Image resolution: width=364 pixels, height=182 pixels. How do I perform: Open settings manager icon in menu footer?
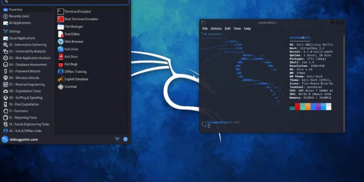[x=117, y=139]
